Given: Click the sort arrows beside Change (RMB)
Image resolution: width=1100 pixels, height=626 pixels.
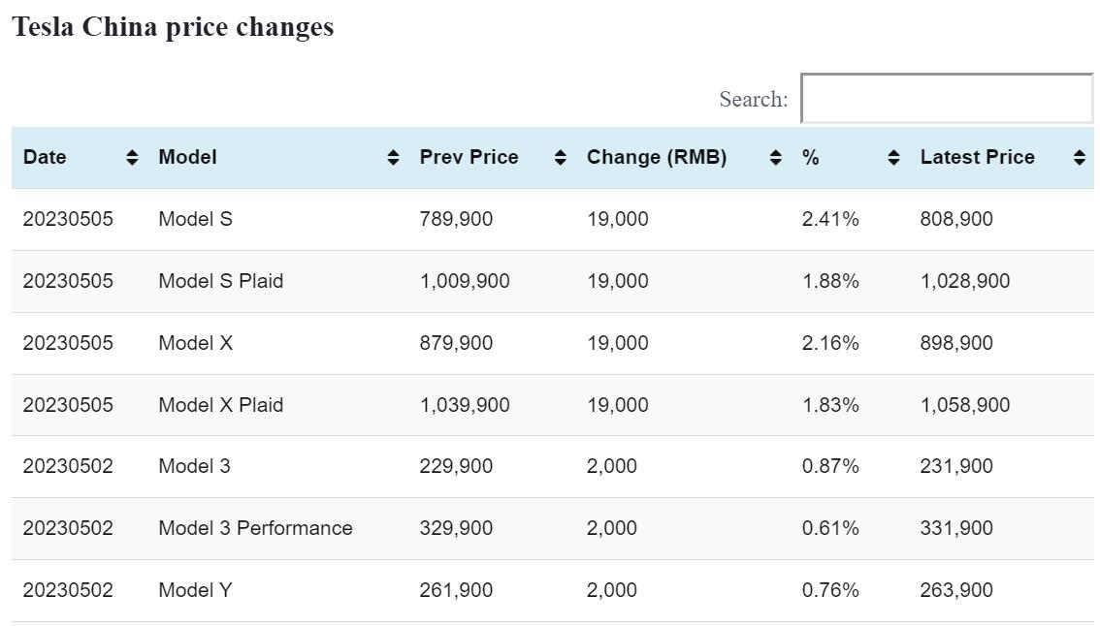Looking at the screenshot, I should click(775, 158).
